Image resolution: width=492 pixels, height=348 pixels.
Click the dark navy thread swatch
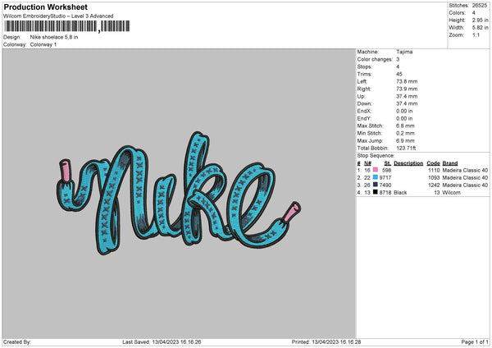pos(376,185)
